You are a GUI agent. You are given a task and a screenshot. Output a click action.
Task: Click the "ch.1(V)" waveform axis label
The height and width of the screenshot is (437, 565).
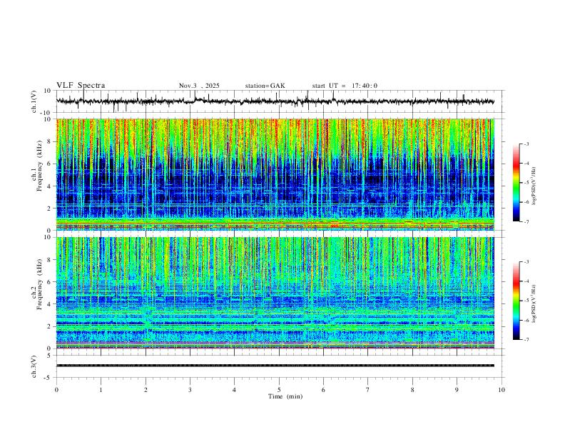[34, 101]
